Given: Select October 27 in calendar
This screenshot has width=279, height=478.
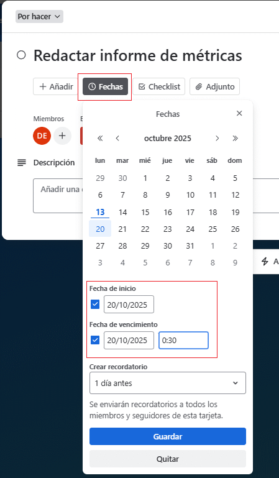Looking at the screenshot, I should click(x=100, y=246).
